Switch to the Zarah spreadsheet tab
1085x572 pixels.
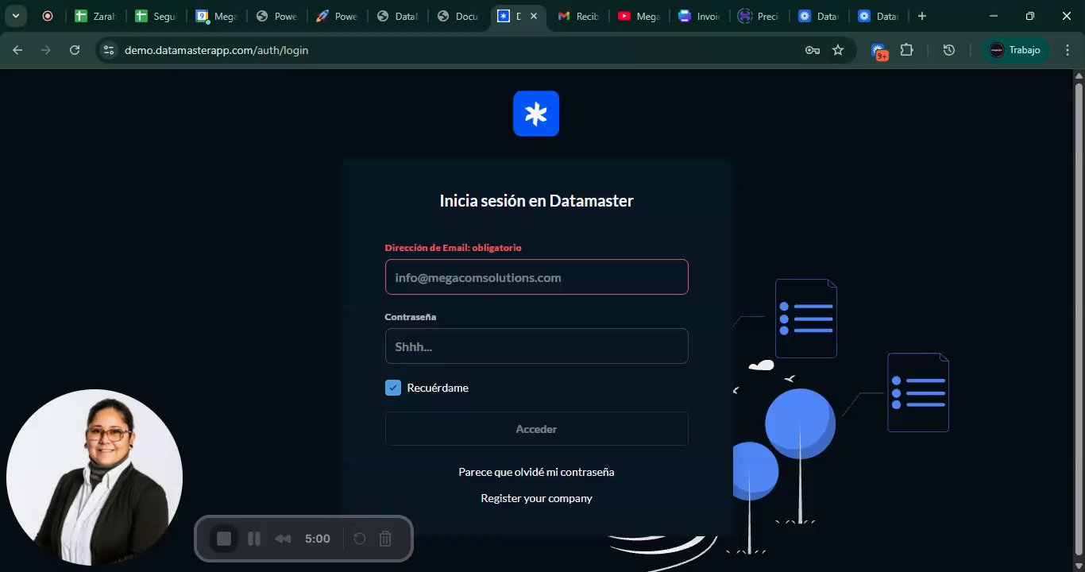click(x=95, y=16)
